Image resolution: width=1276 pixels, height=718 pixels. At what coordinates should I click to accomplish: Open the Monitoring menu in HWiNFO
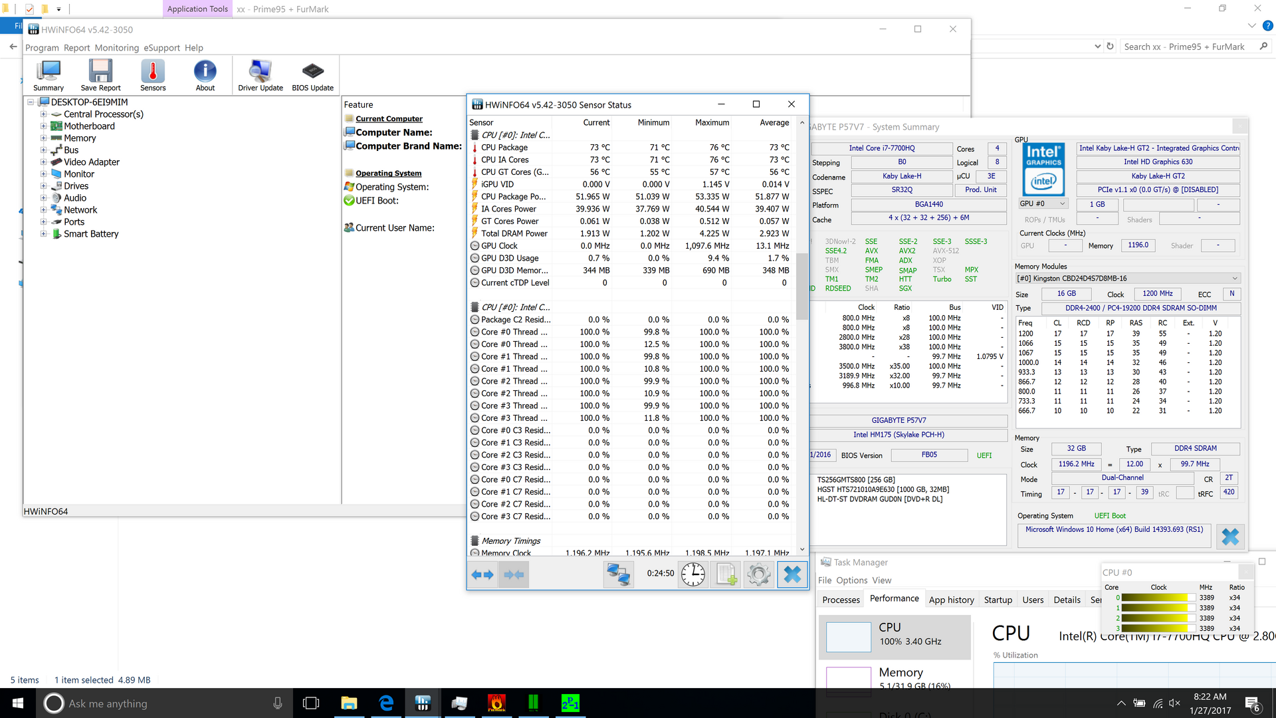click(116, 47)
